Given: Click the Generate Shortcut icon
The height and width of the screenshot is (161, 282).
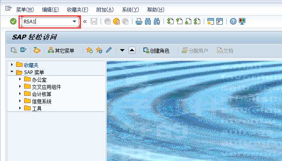Looking at the screenshot, I should (x=220, y=22).
